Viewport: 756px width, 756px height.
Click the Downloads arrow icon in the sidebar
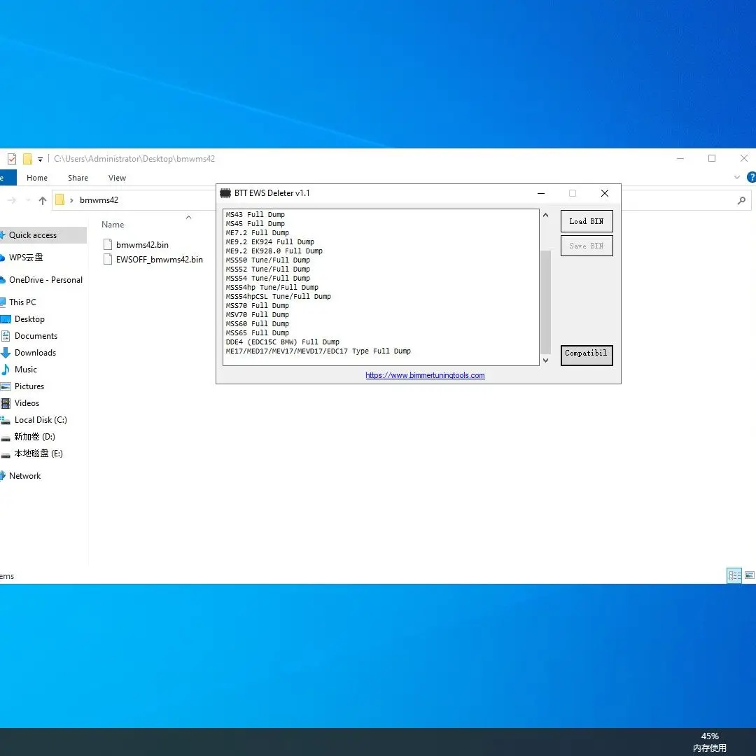[6, 353]
